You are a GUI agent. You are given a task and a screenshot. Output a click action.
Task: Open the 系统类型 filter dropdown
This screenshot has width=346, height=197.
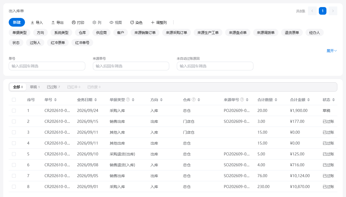pyautogui.click(x=61, y=33)
